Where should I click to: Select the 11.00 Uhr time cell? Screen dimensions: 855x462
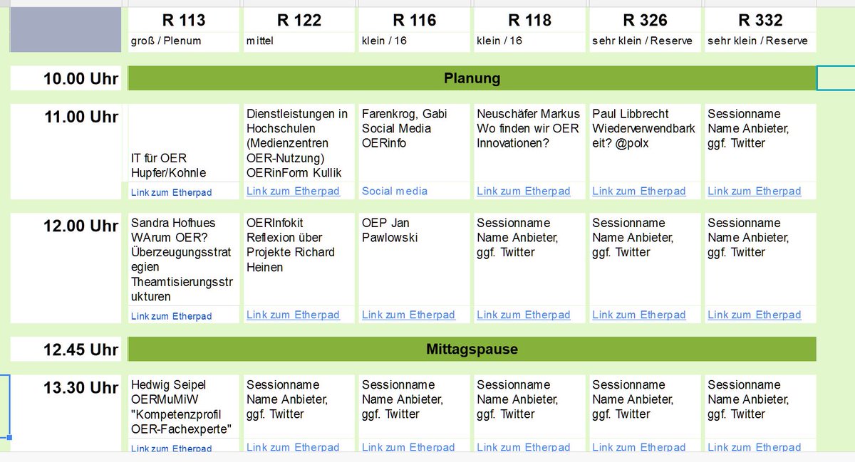(65, 117)
